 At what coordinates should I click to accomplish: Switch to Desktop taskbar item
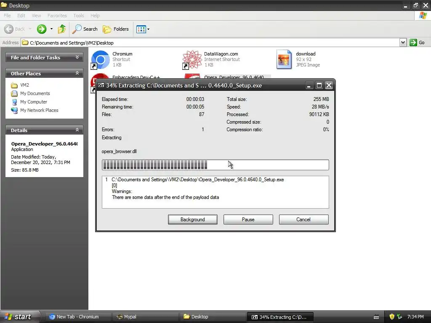coord(212,317)
